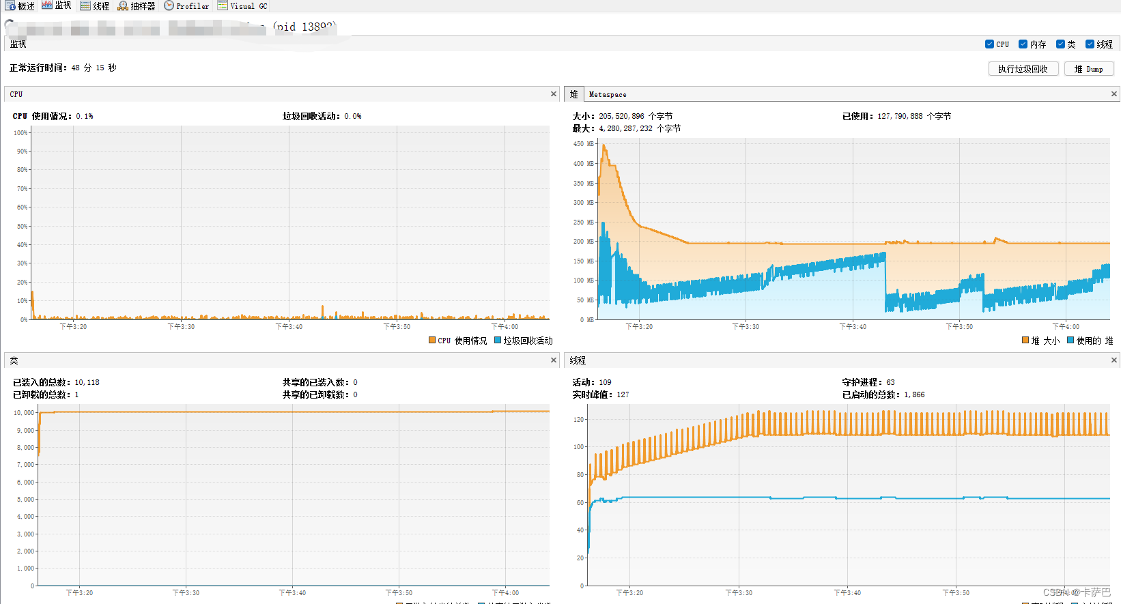Open the 概述 overview tab
The height and width of the screenshot is (604, 1121).
coord(20,6)
